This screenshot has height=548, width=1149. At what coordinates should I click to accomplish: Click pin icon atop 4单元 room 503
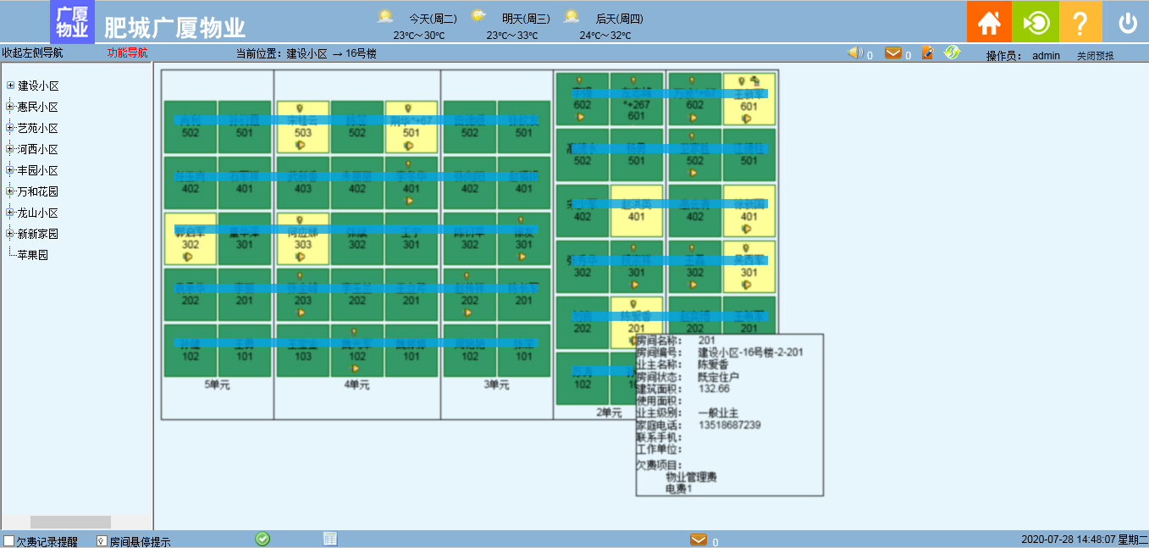300,108
